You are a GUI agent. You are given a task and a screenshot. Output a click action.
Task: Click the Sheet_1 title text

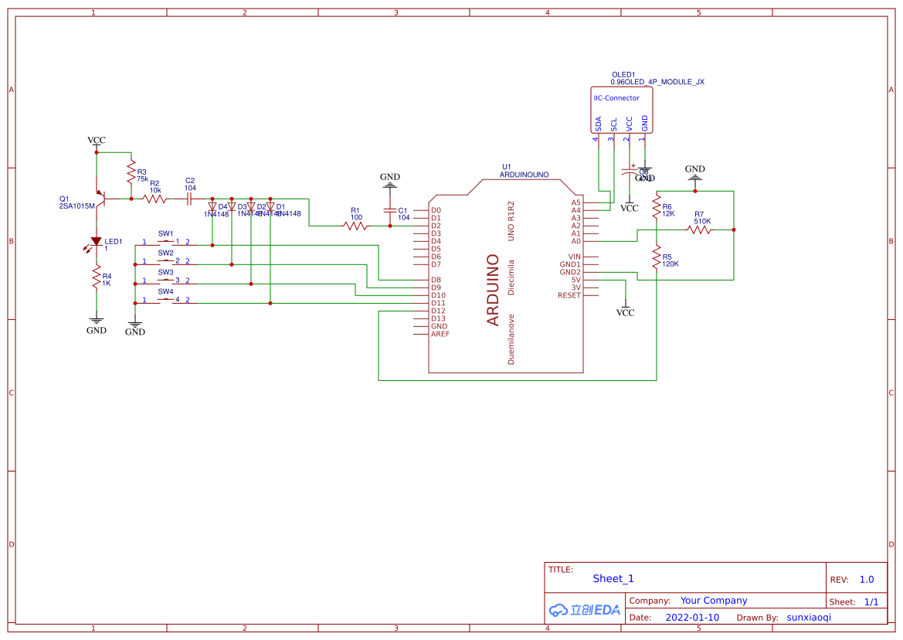coord(613,579)
